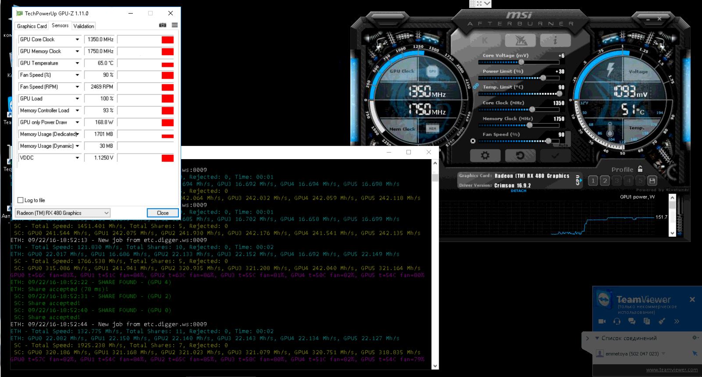702x377 pixels.
Task: Click the fan settings small gear icon
Action: [473, 141]
